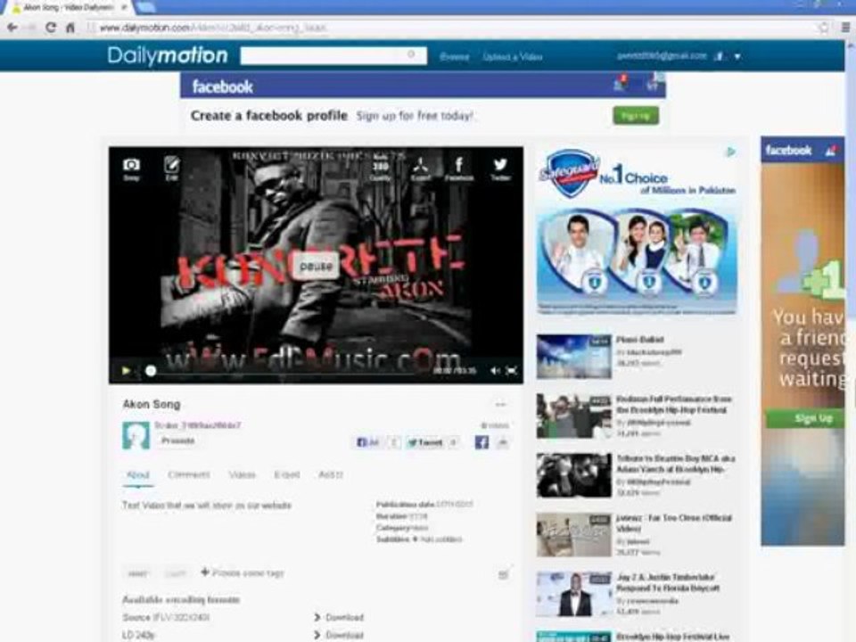Click the browser address bar
856x642 pixels.
(x=453, y=28)
